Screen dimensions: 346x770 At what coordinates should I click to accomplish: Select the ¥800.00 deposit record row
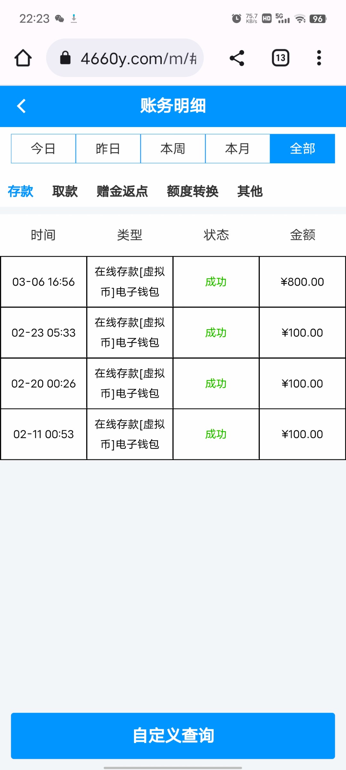(x=173, y=282)
